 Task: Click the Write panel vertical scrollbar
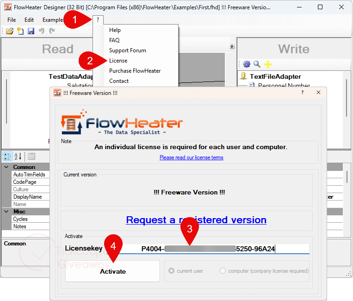pos(347,98)
